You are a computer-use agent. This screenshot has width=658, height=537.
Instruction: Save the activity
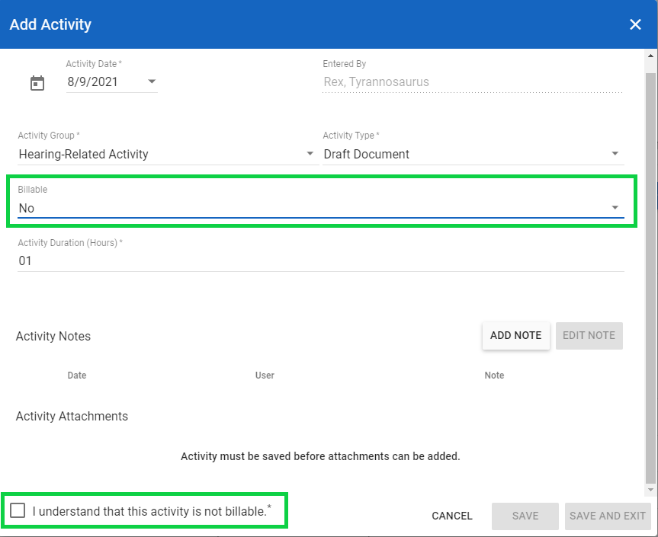tap(525, 516)
